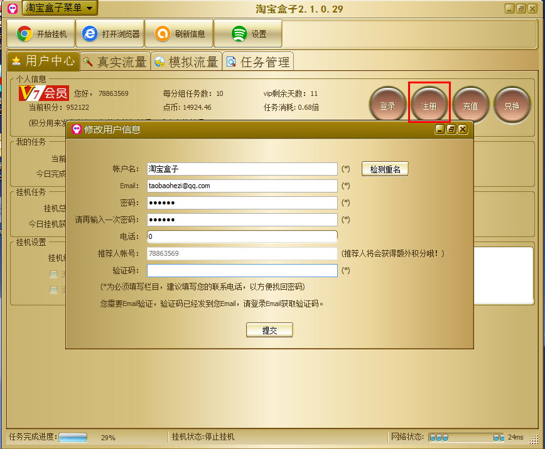Click 打开浏览器 toolbar button

pos(110,34)
